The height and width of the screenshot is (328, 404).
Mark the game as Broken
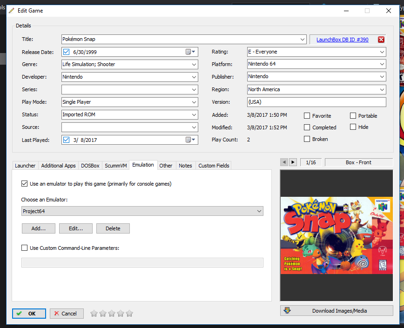click(307, 139)
